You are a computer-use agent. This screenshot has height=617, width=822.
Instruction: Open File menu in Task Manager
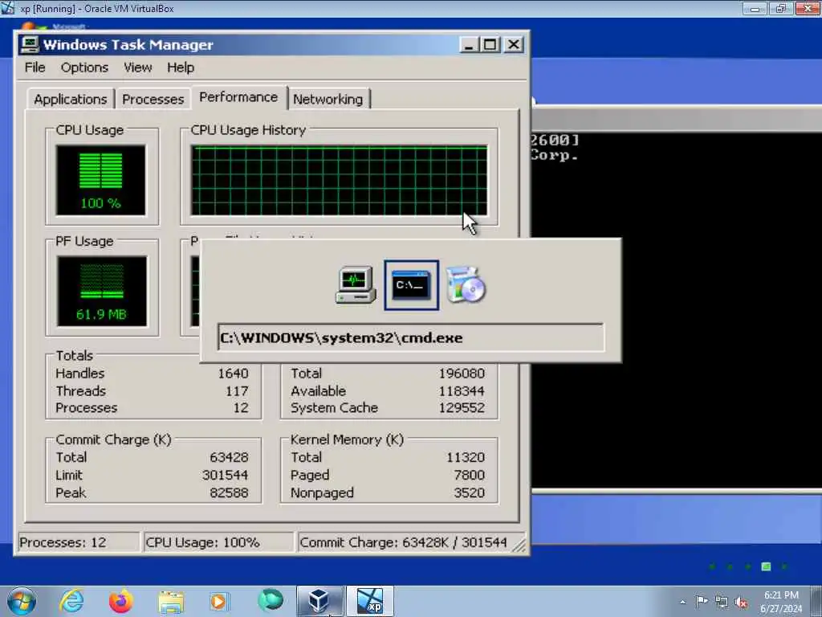point(35,67)
